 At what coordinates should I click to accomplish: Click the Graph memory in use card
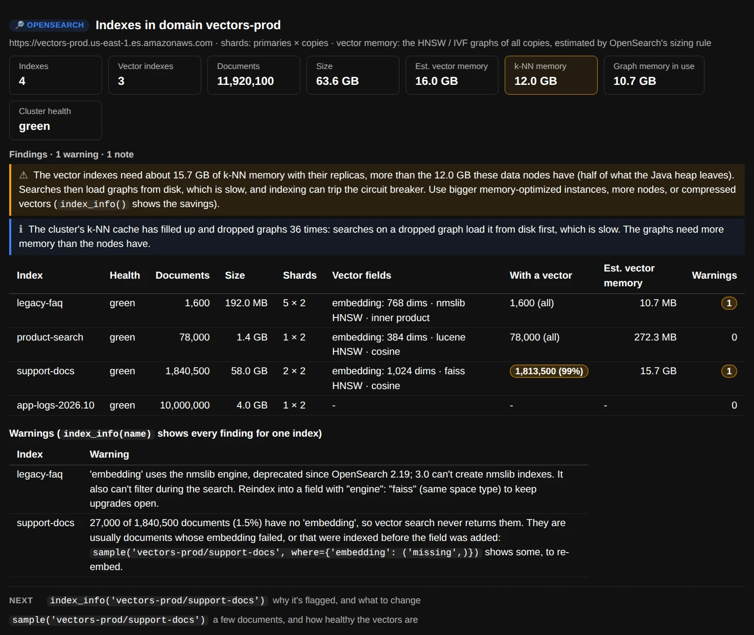[654, 75]
